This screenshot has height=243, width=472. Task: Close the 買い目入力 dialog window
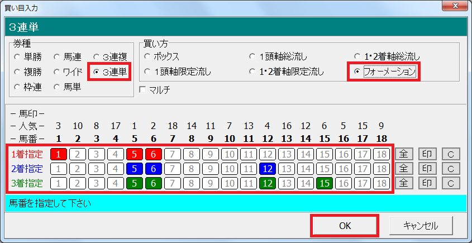click(x=455, y=6)
